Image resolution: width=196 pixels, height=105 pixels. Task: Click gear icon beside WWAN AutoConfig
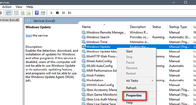click(x=84, y=85)
